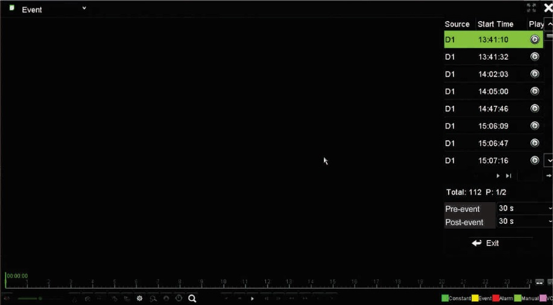Click hour 6 on the timeline
The height and width of the screenshot is (305, 553).
pyautogui.click(x=136, y=283)
